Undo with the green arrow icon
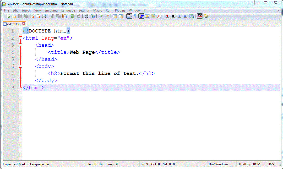Screen dimensions: 283x169 (73, 16)
